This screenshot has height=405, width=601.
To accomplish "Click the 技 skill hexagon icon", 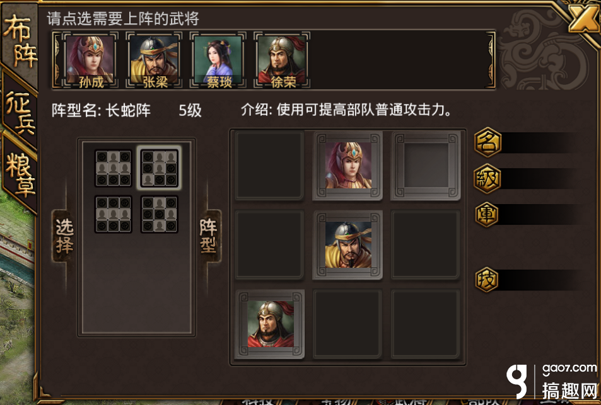I will click(487, 280).
